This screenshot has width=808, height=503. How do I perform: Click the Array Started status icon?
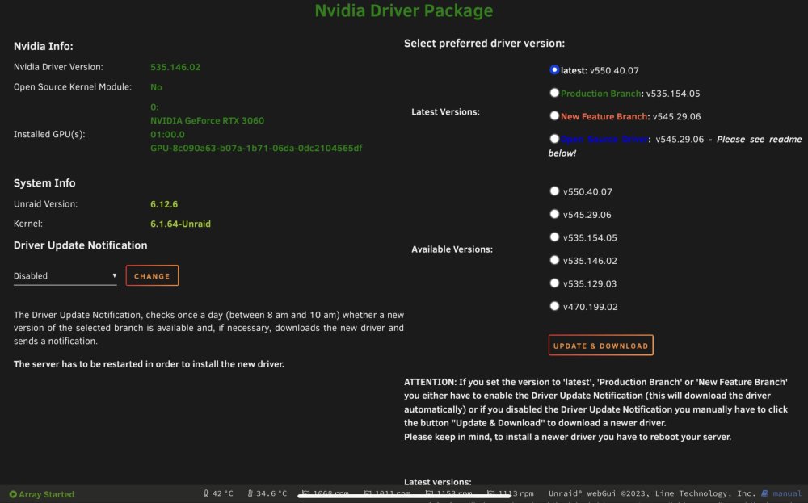pyautogui.click(x=13, y=494)
